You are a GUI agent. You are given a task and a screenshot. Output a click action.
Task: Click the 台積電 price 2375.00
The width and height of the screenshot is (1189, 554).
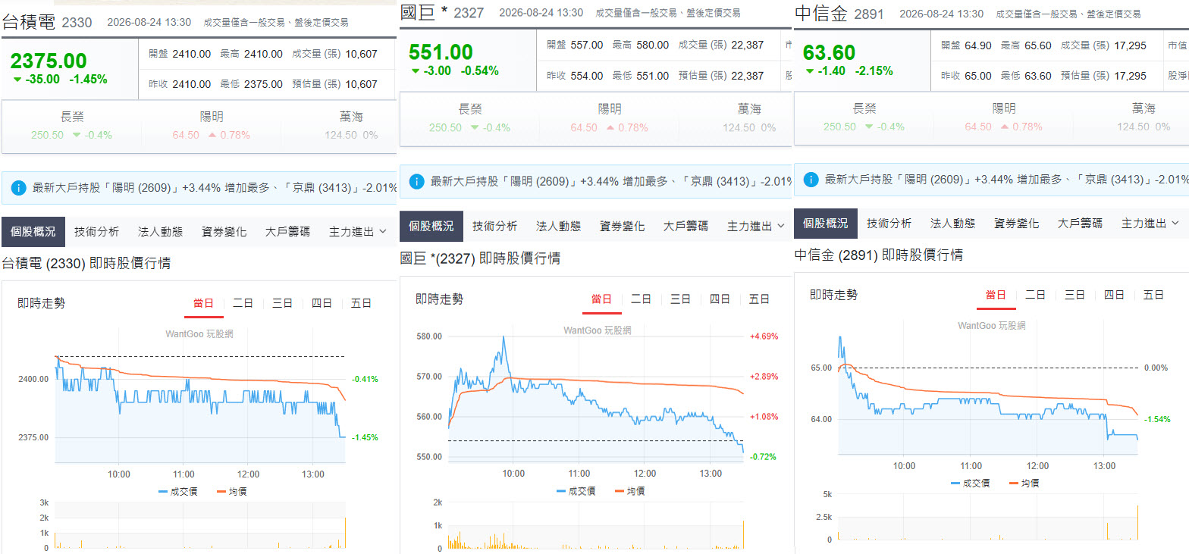pyautogui.click(x=49, y=61)
